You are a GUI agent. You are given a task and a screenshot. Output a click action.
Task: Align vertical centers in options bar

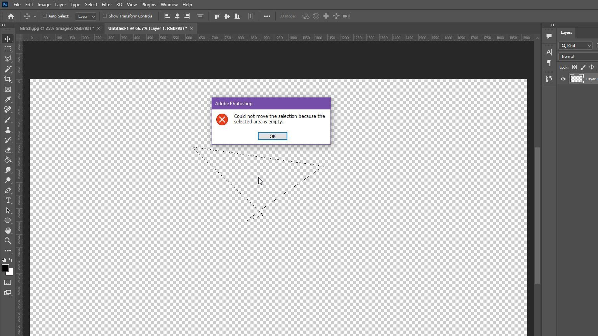(227, 16)
